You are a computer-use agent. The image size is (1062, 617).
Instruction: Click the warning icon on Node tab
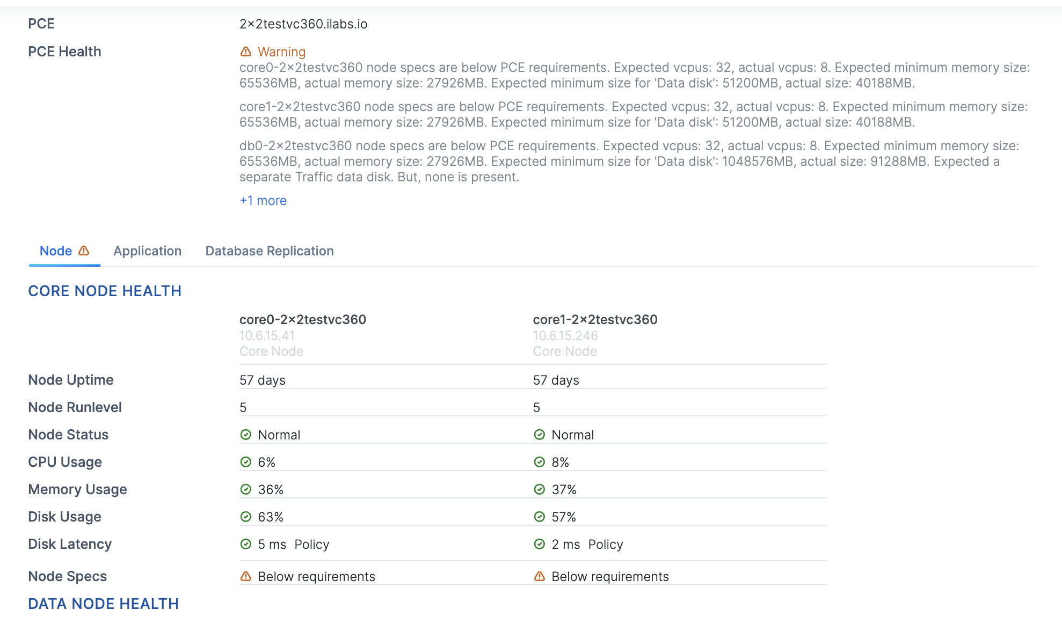point(84,251)
